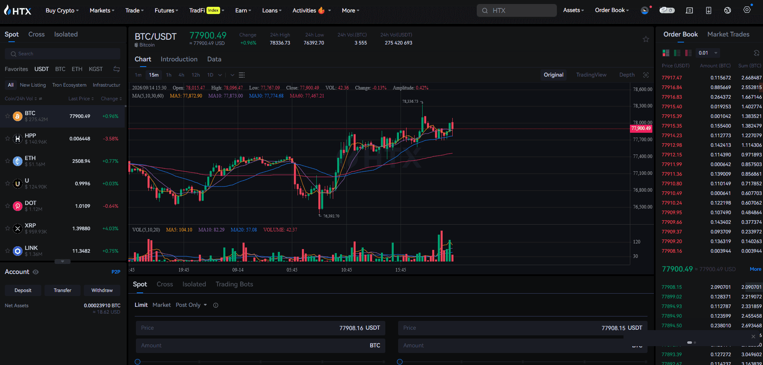Click the order book refresh icon
This screenshot has height=365, width=763.
point(756,53)
